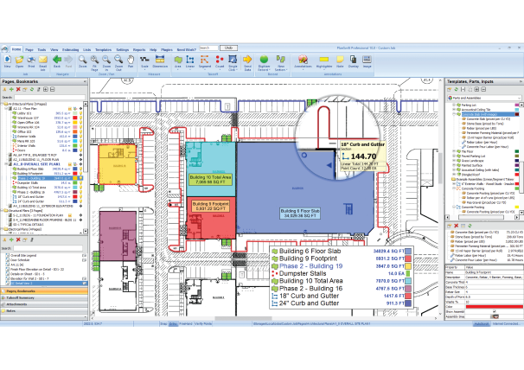The image size is (524, 370).
Task: Toggle light bulb for Interior Walls row
Action: [80, 146]
